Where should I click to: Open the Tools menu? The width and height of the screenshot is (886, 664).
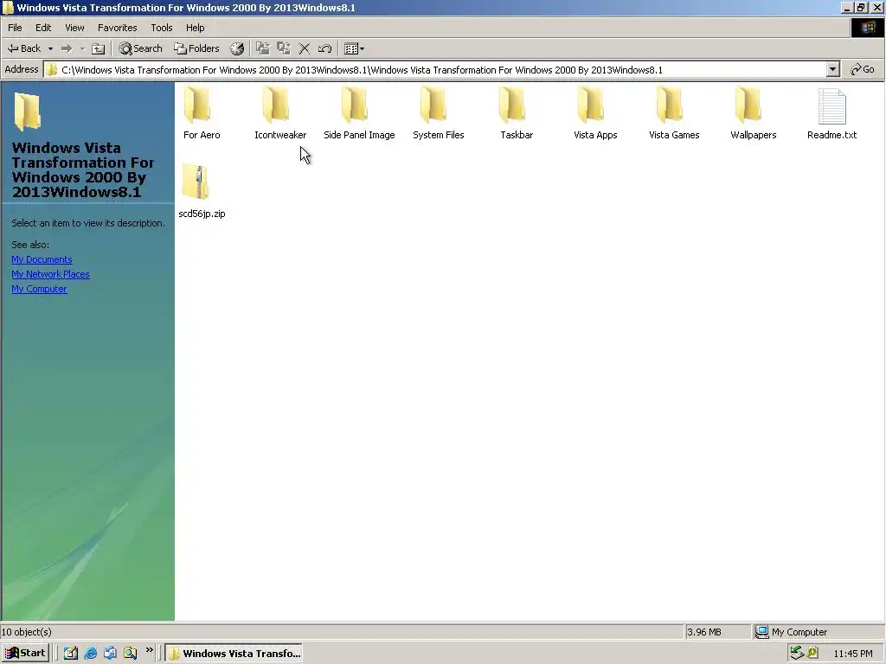162,28
